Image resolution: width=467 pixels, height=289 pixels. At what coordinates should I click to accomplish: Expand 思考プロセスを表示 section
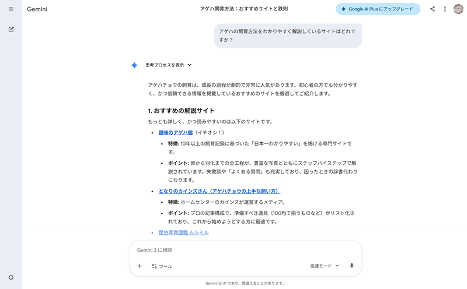pyautogui.click(x=168, y=65)
